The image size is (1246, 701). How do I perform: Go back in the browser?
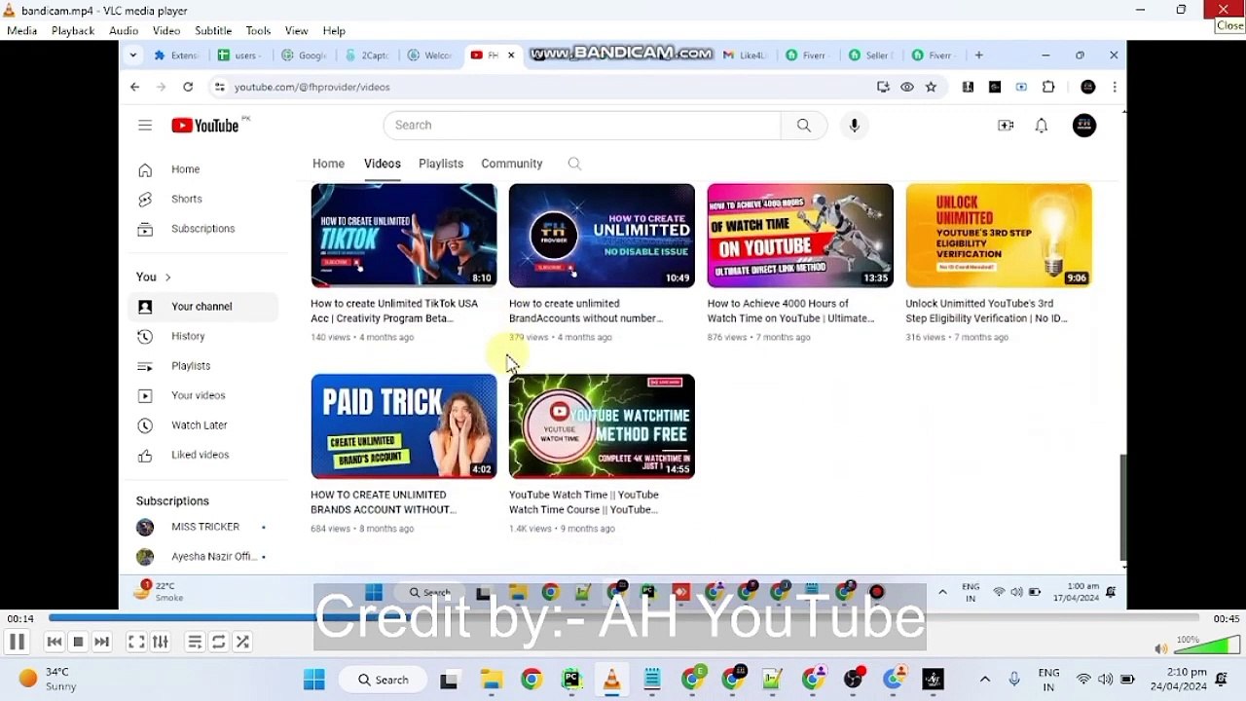coord(134,87)
